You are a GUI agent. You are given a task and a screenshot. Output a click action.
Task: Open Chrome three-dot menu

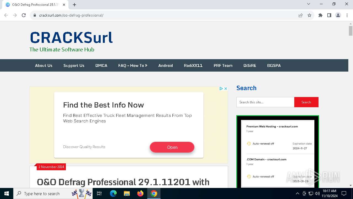pyautogui.click(x=347, y=15)
